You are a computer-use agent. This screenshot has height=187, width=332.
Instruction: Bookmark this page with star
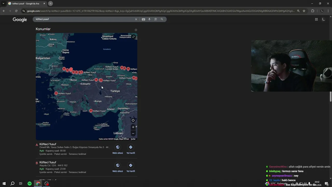coord(304,11)
